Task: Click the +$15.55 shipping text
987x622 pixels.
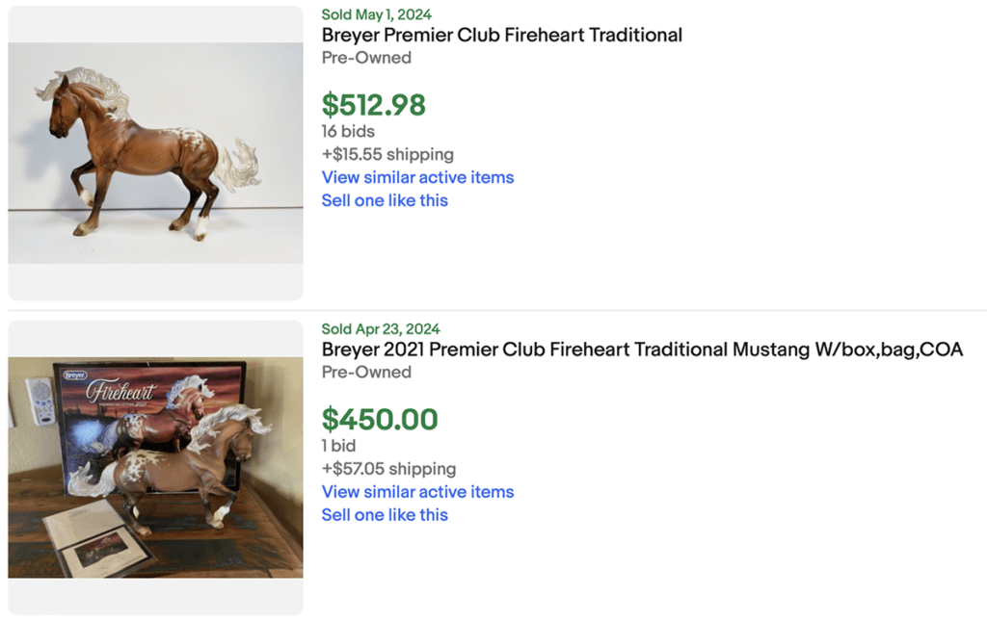Action: pyautogui.click(x=387, y=154)
